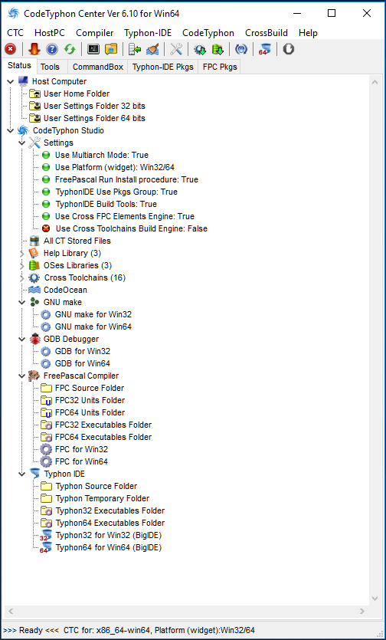This screenshot has height=640, width=386.
Task: Click the green refresh arrows toolbar icon
Action: tap(70, 49)
